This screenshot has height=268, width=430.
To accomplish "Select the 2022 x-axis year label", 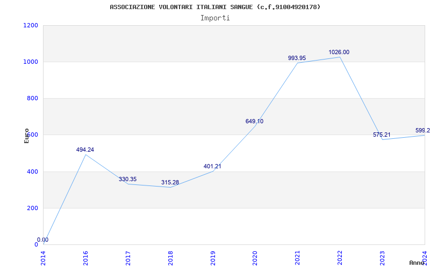I will [x=340, y=258].
